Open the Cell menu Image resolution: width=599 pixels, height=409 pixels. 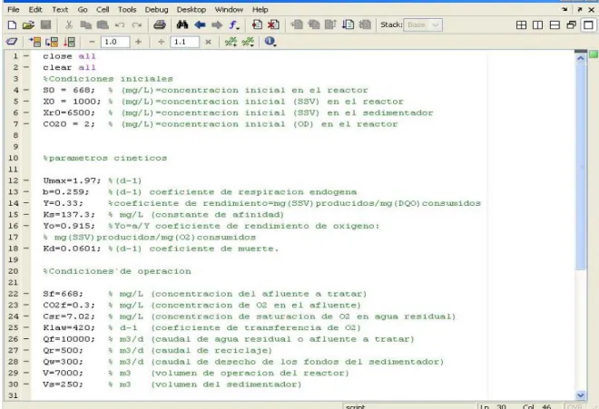point(103,10)
